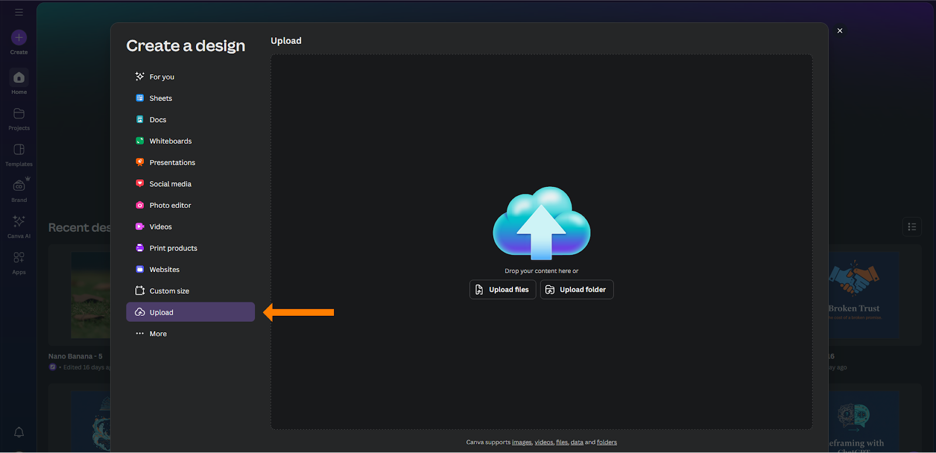Image resolution: width=936 pixels, height=453 pixels.
Task: Click the purple Create plus icon
Action: coord(19,38)
